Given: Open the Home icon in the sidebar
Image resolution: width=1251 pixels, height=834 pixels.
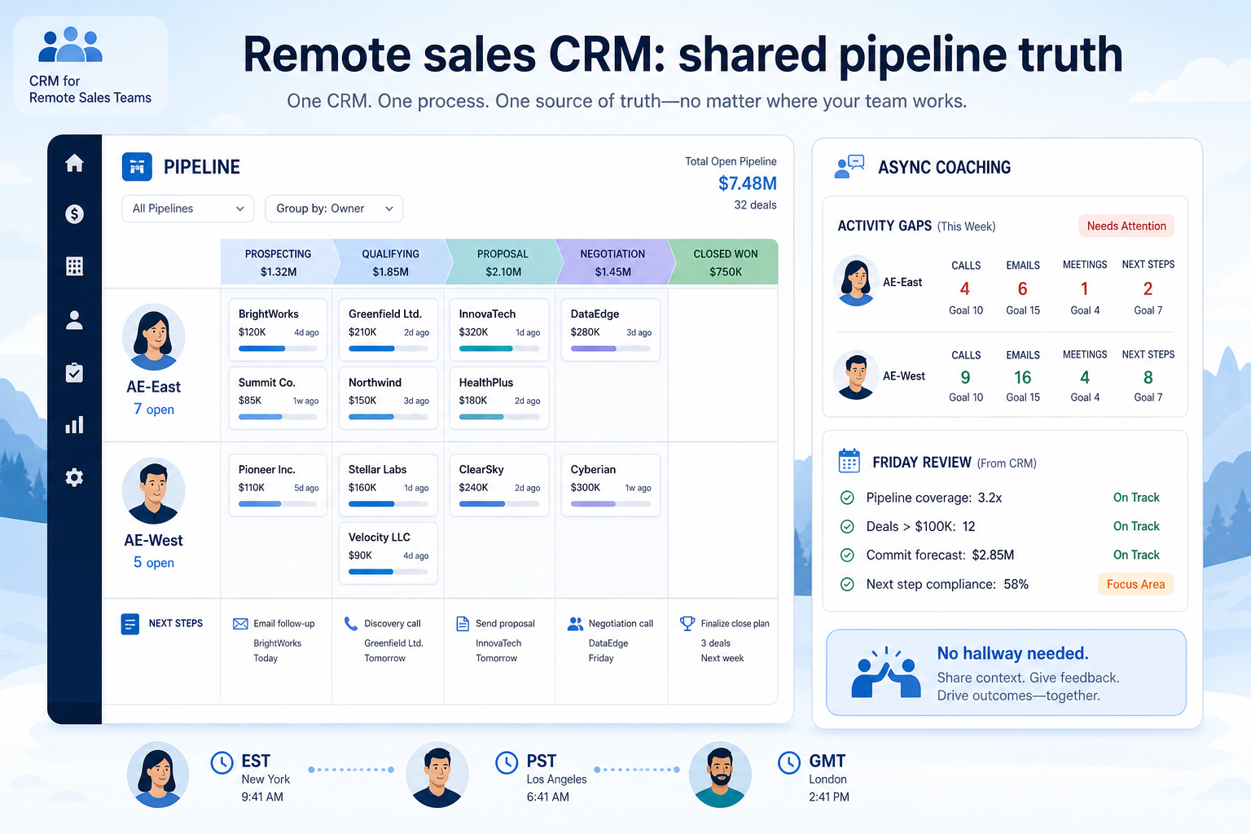Looking at the screenshot, I should click(74, 163).
